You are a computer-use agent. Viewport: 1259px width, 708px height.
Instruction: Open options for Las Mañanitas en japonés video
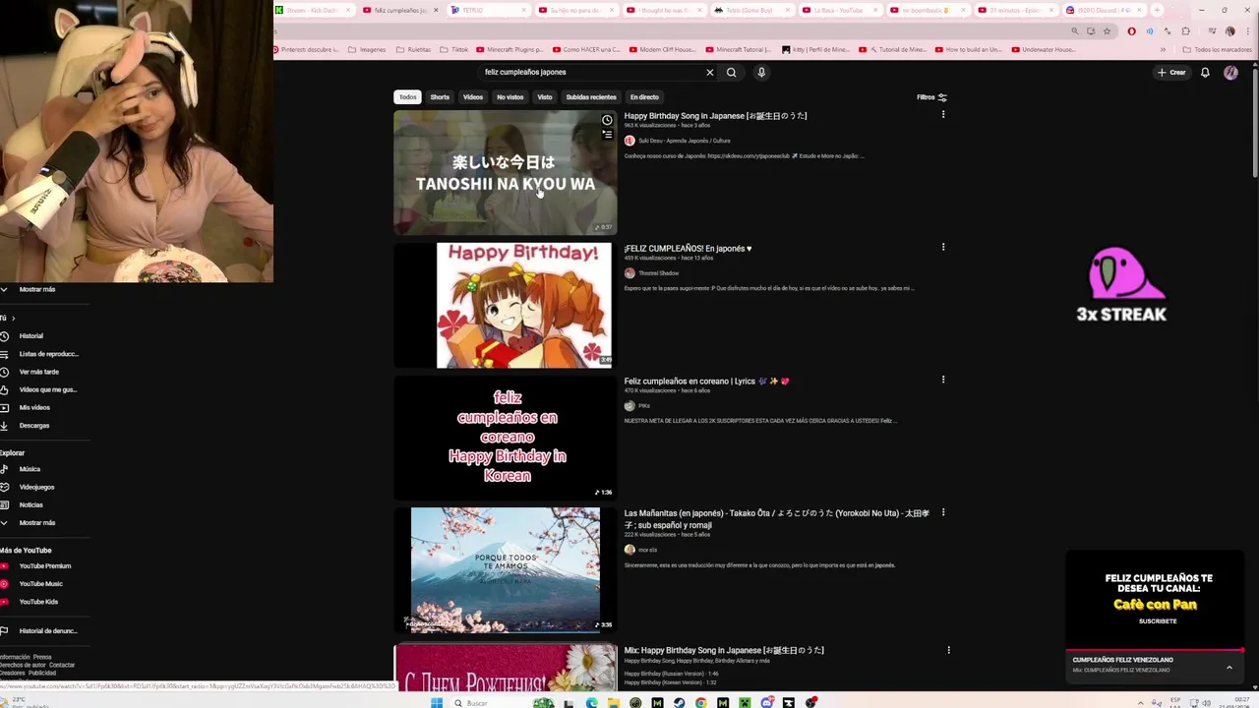pos(943,513)
